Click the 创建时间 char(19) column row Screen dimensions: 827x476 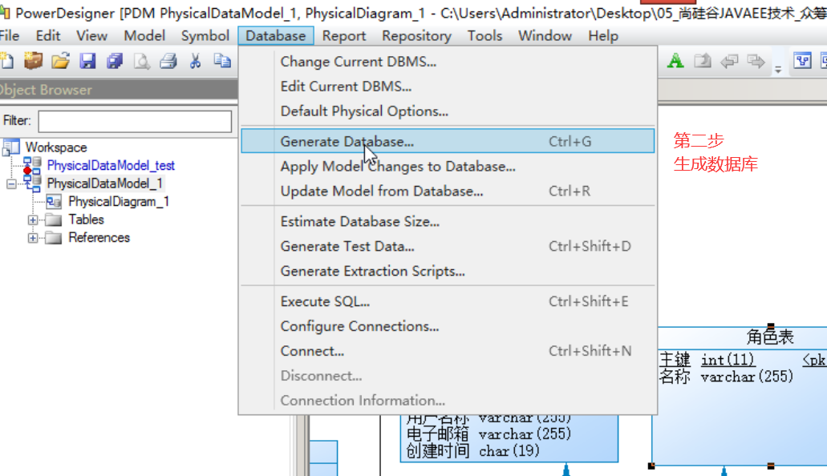(x=473, y=450)
